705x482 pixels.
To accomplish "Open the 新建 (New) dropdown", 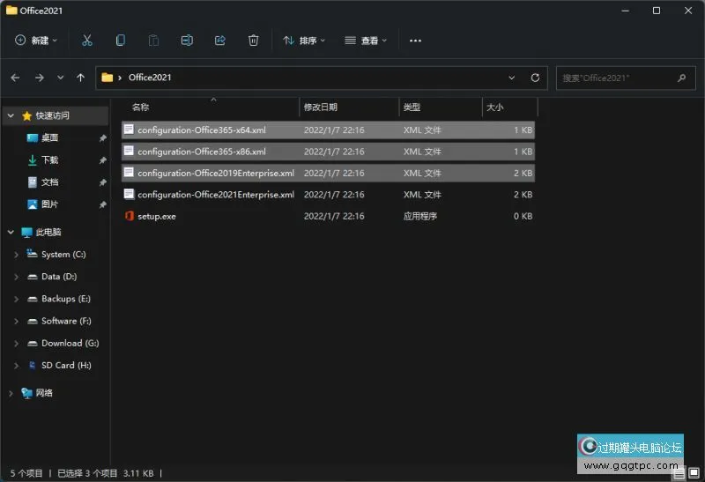I will pos(36,41).
